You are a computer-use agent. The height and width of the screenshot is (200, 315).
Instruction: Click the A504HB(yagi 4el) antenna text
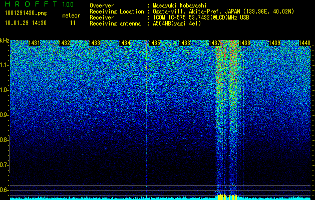(x=177, y=23)
